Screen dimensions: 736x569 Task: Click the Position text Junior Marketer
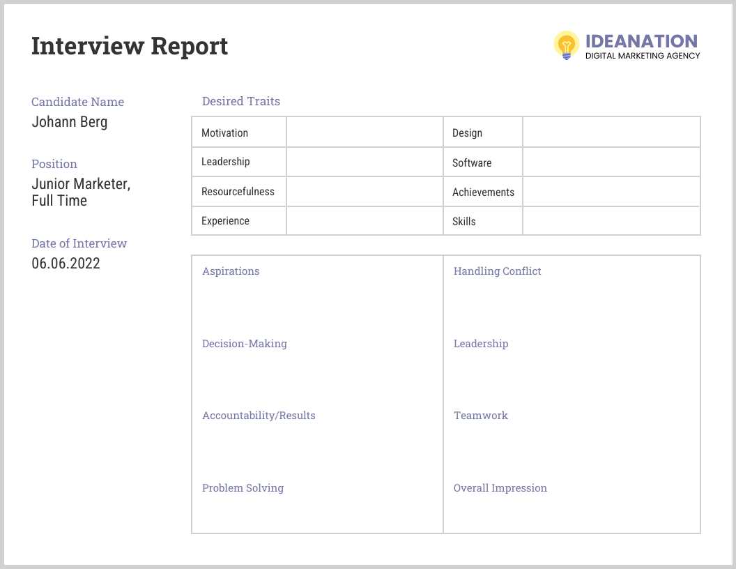[79, 183]
